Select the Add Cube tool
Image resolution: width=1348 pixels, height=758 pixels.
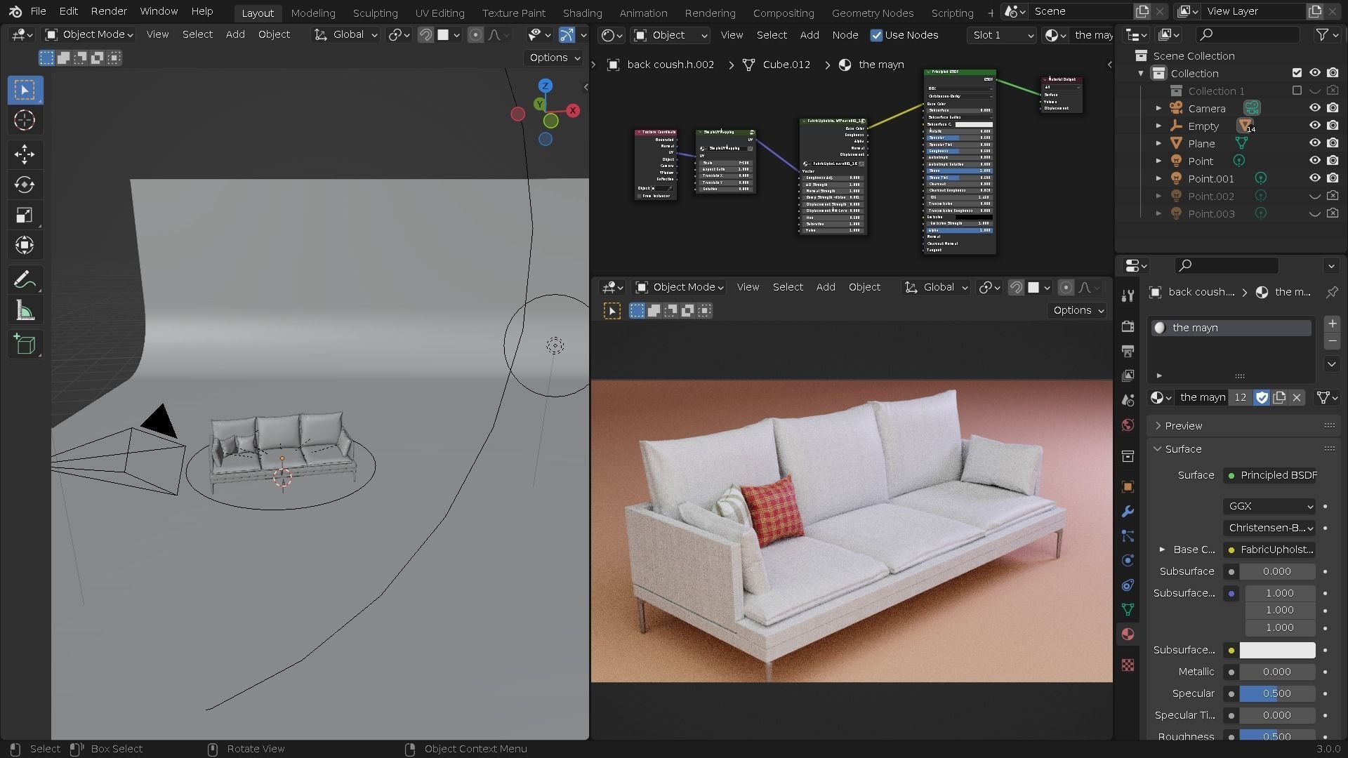tap(25, 344)
